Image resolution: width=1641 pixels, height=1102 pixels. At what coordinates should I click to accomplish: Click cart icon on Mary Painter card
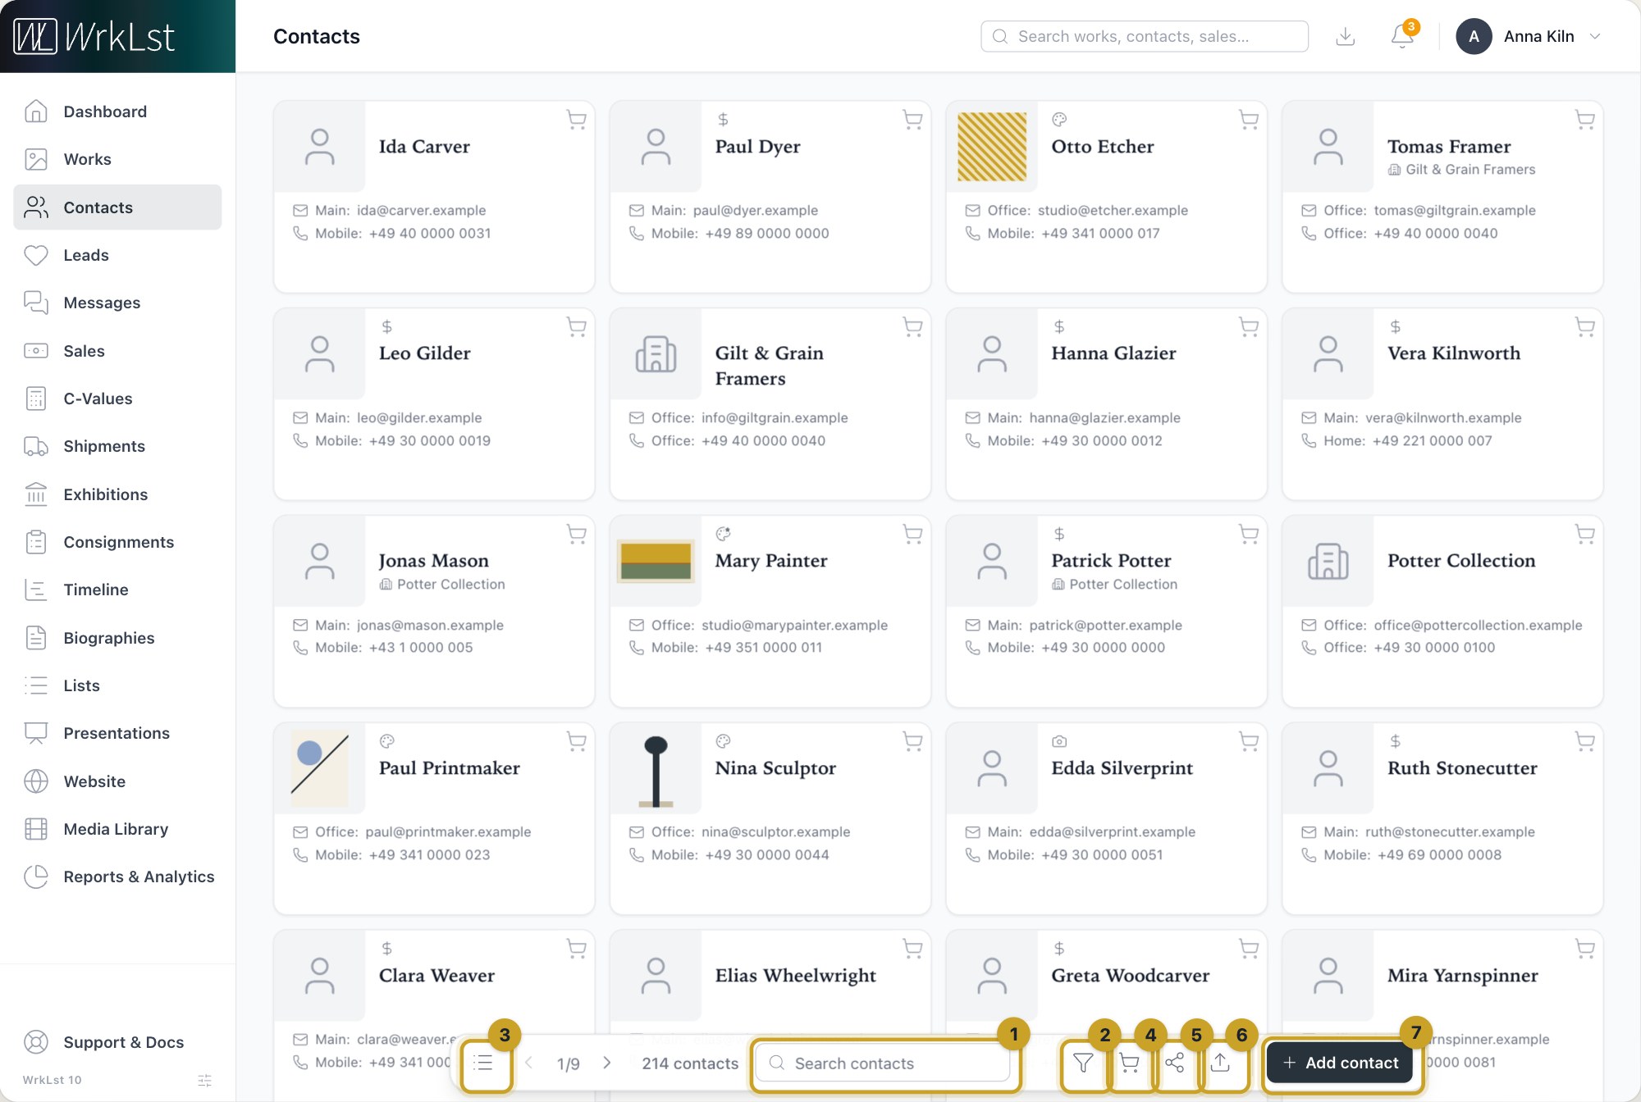pyautogui.click(x=912, y=534)
